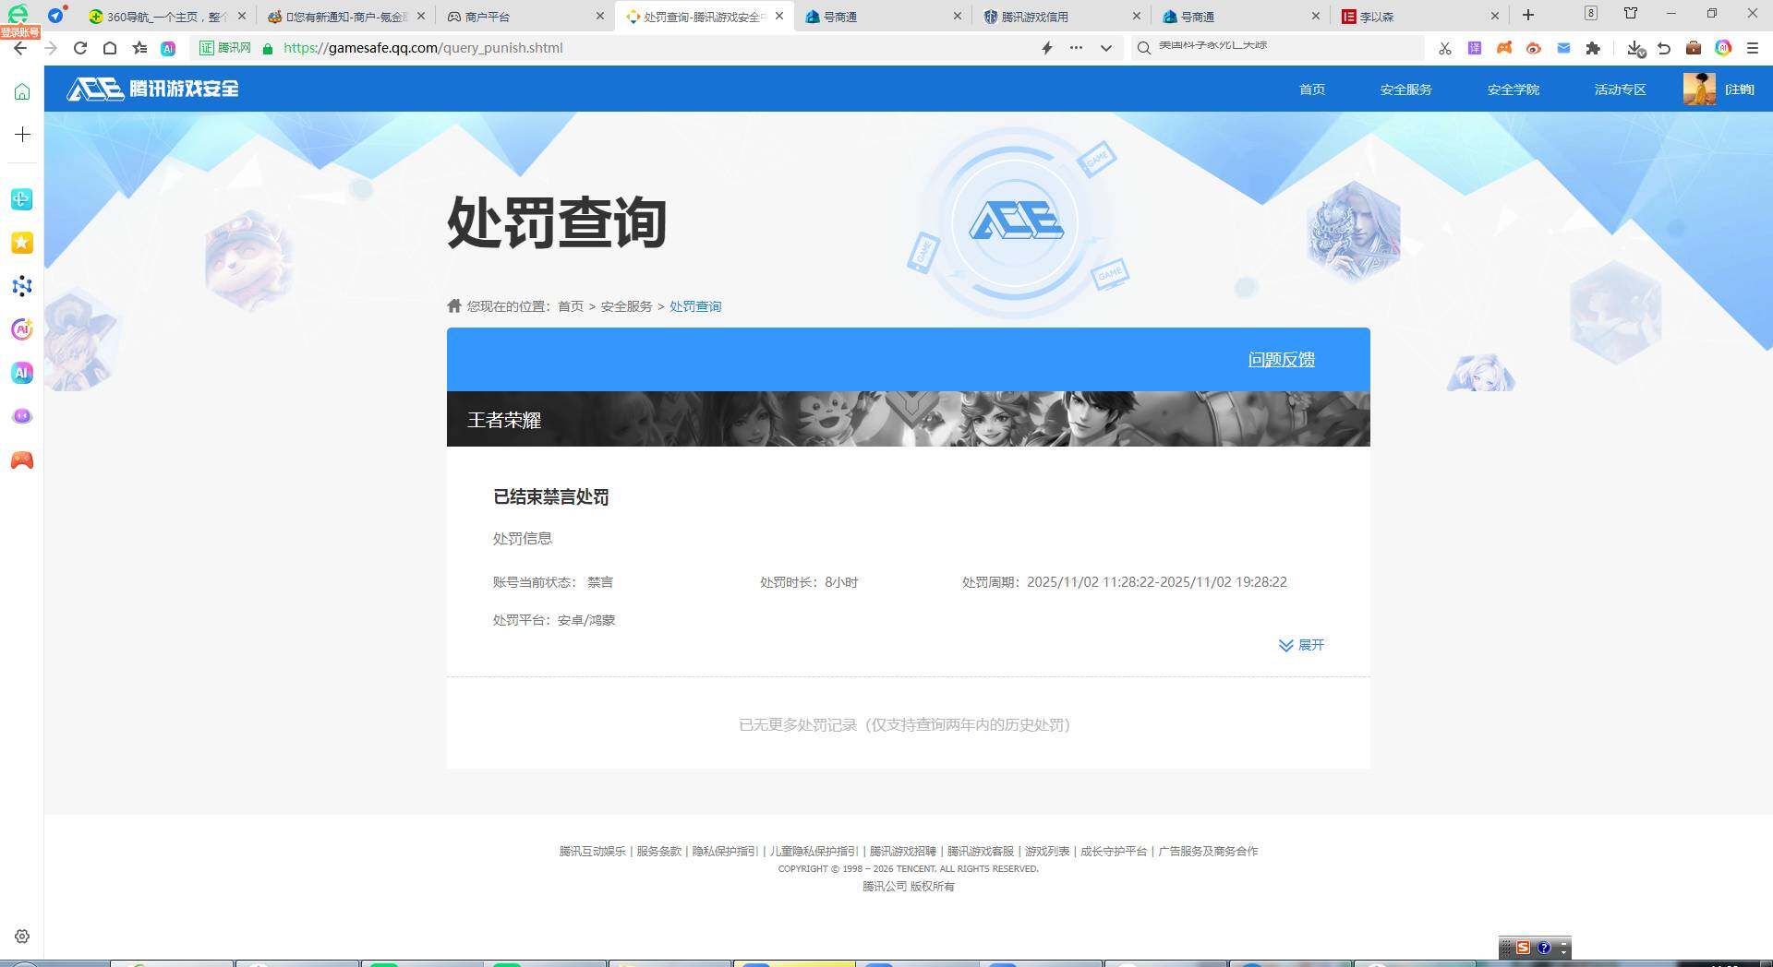Click the 腾讯游戏安全 ACE logo
This screenshot has width=1773, height=967.
152,89
